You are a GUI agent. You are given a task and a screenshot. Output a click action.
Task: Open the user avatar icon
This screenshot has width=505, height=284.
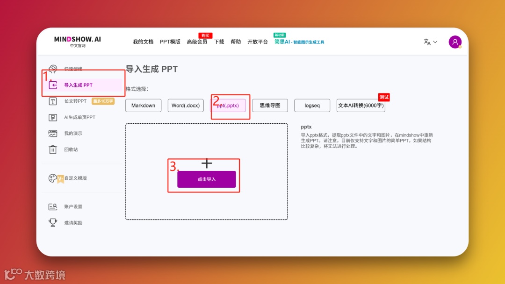[x=455, y=42]
